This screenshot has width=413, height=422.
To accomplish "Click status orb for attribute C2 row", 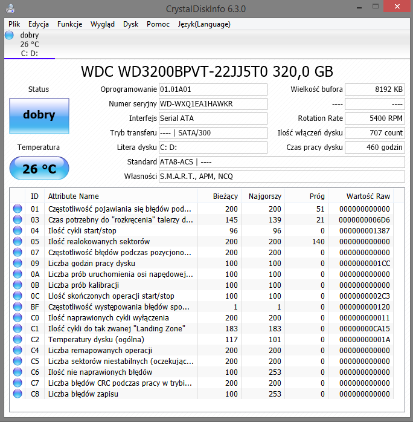I will click(18, 339).
